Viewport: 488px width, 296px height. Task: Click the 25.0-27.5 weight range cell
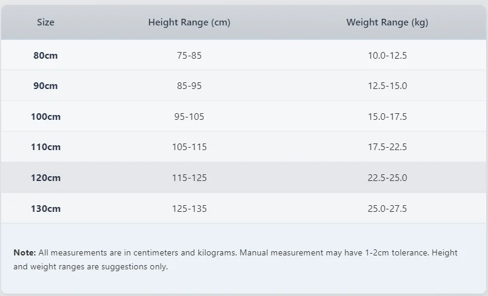(x=387, y=209)
